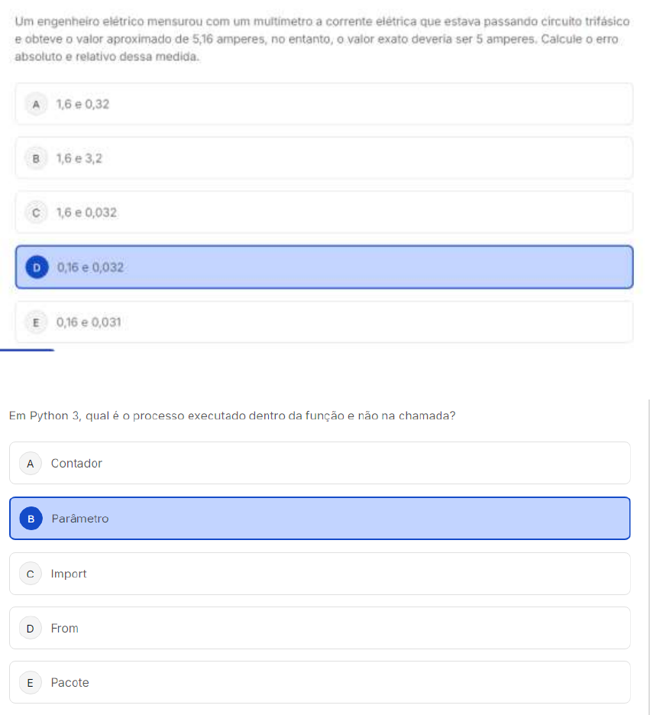This screenshot has height=715, width=650.
Task: Click the selected D circle 0,16 e 0,032
Action: click(37, 267)
